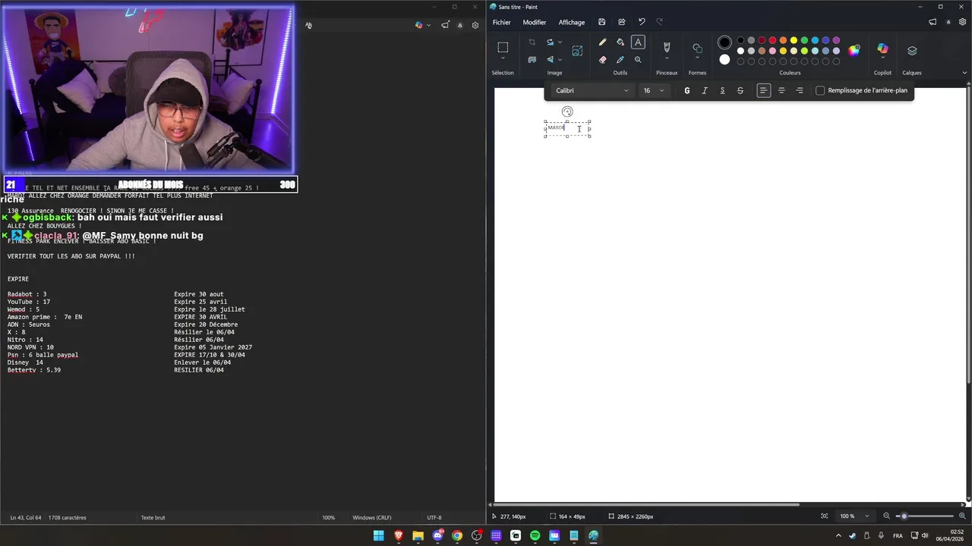Select the Text tool (A) in Paint
The width and height of the screenshot is (972, 546).
638,42
